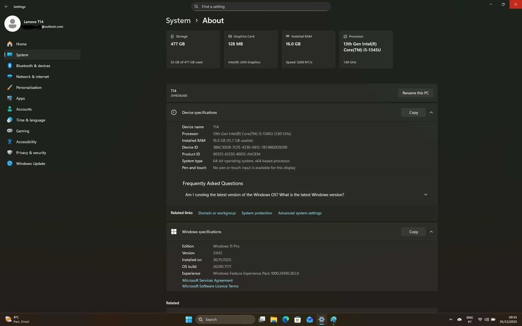The image size is (522, 326).
Task: Click the Device ID value text
Action: point(250,147)
